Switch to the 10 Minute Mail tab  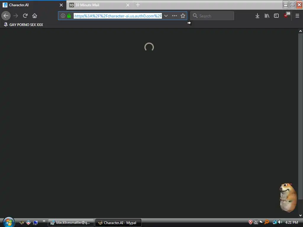[x=99, y=5]
